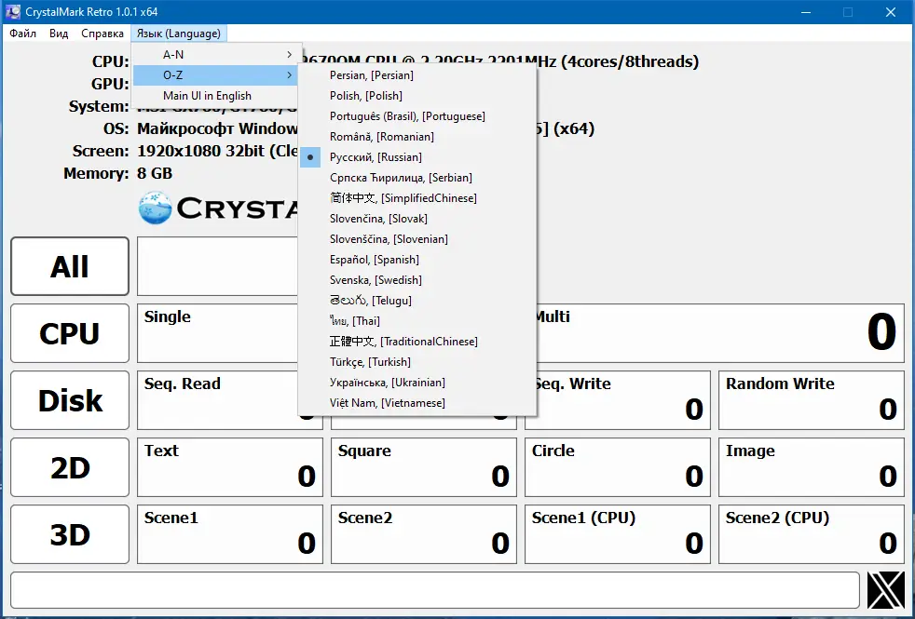Run the All benchmark button

(70, 266)
